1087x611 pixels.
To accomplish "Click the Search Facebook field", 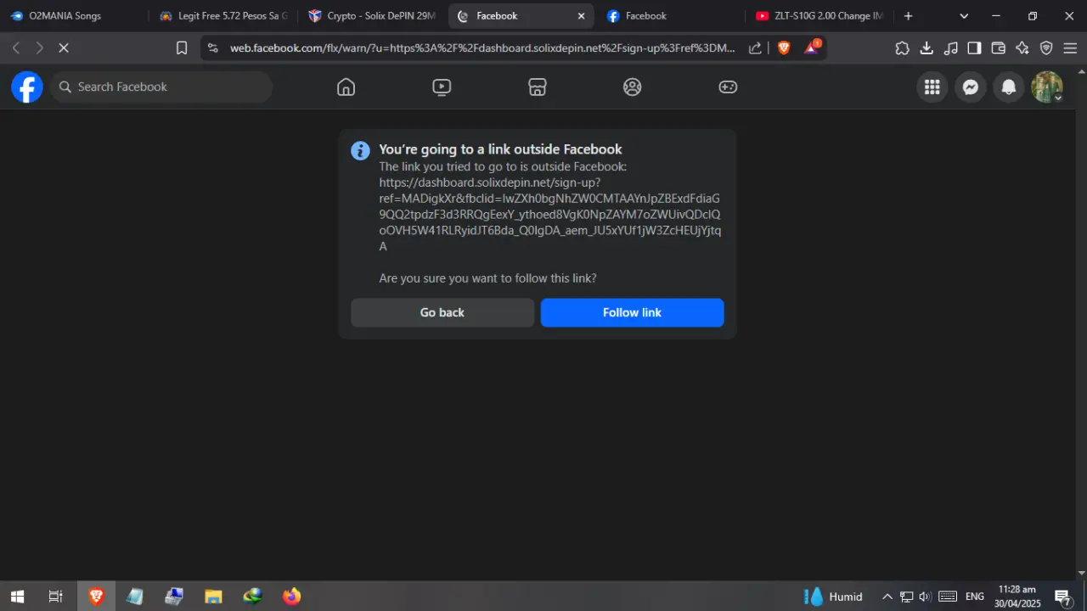I will tap(161, 87).
